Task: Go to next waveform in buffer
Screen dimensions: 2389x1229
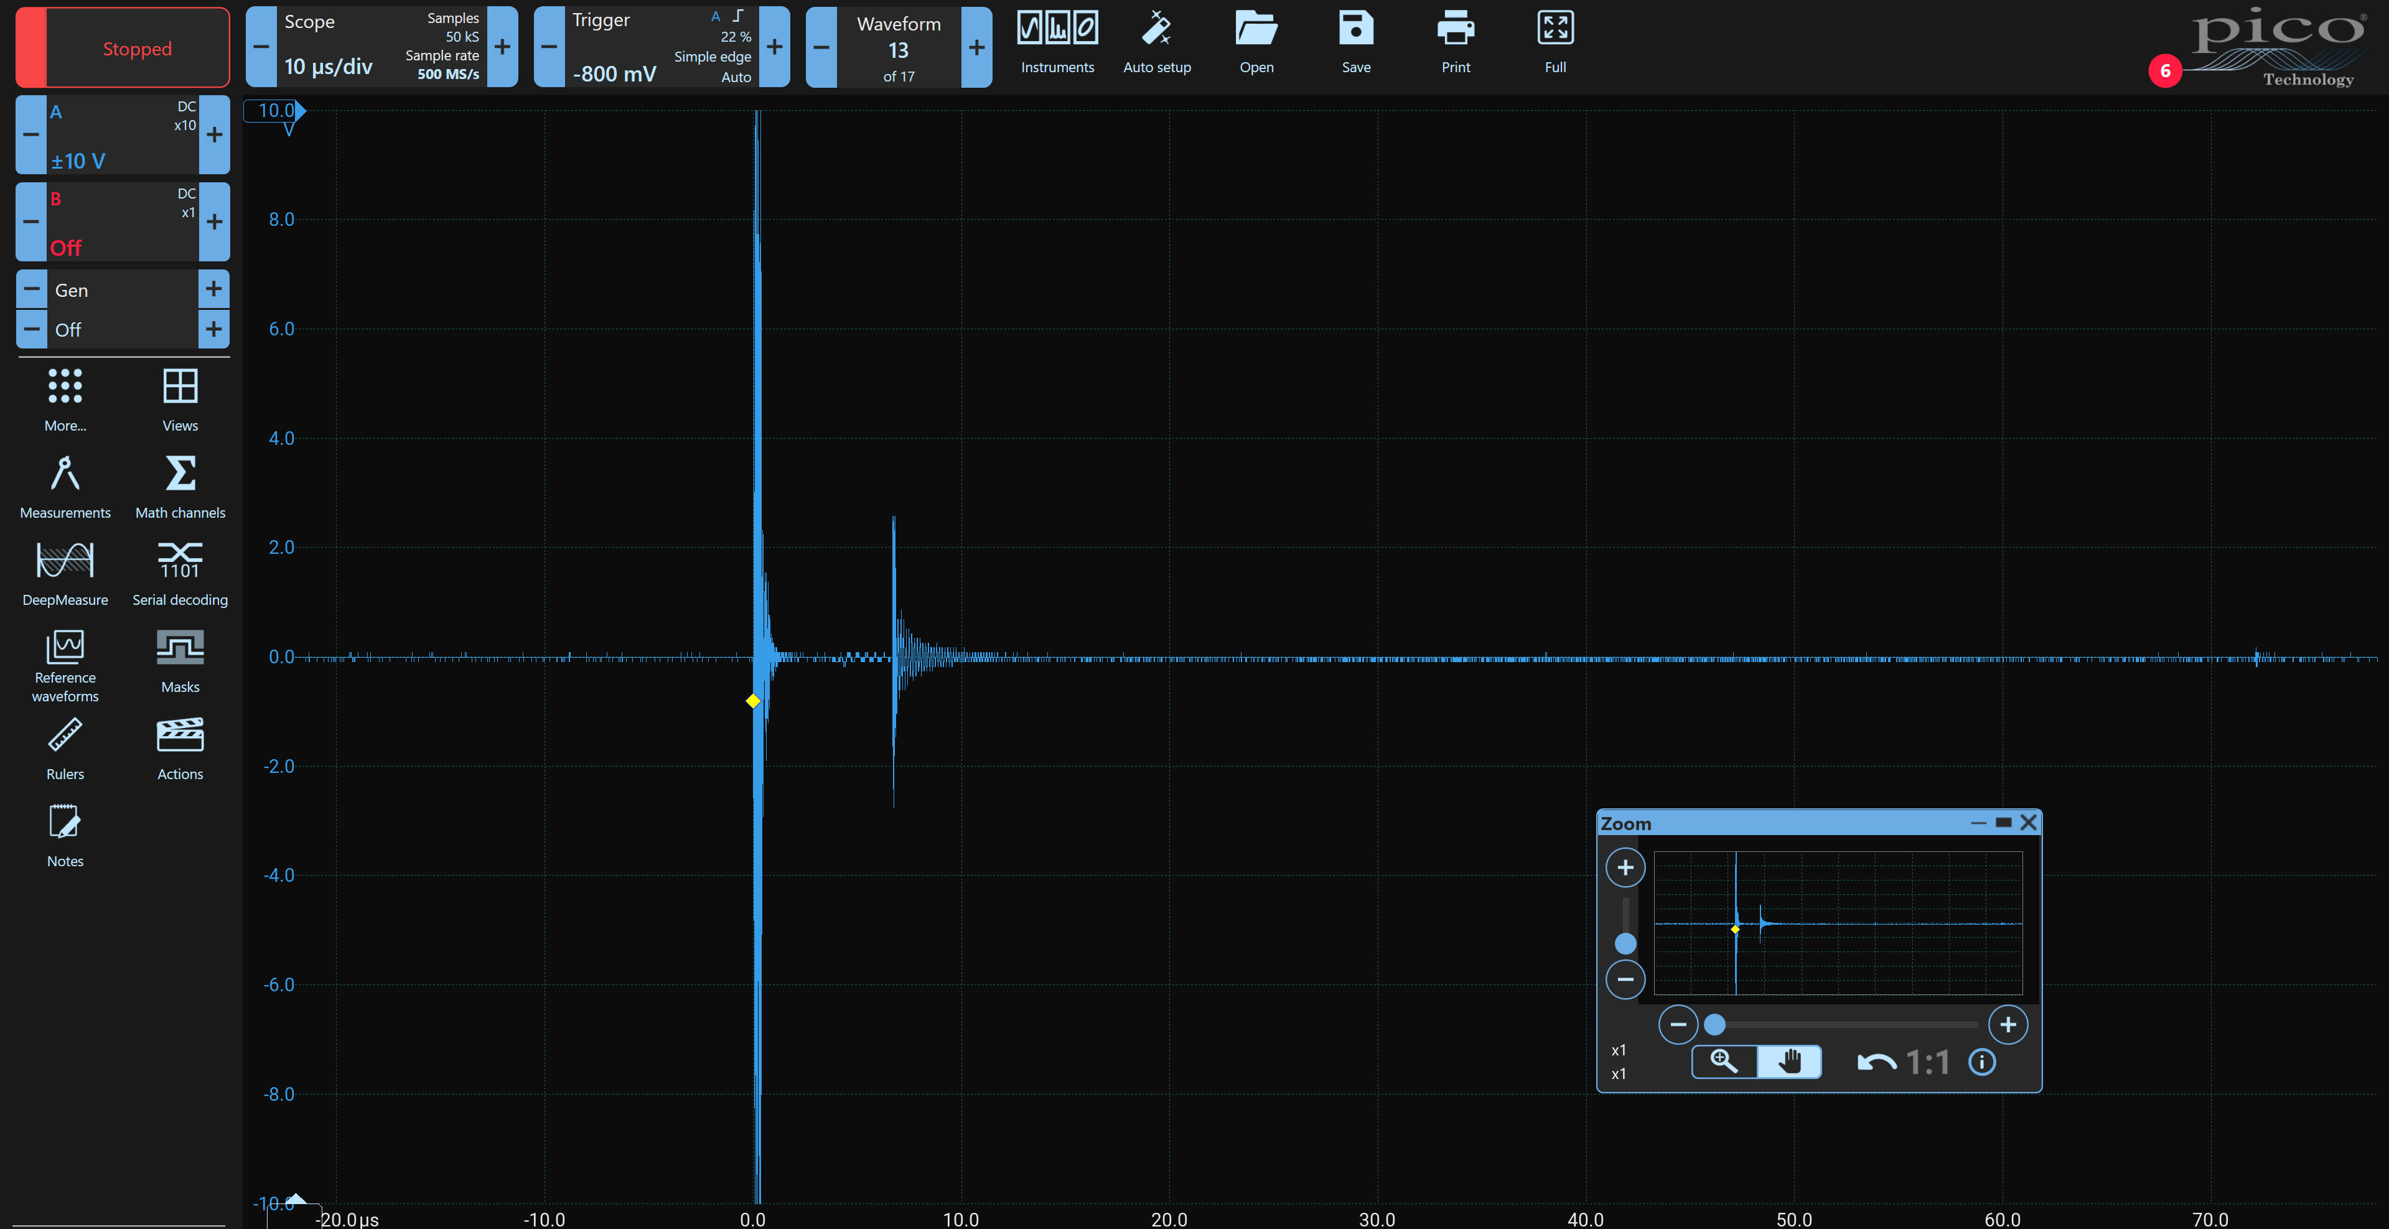Action: 976,47
